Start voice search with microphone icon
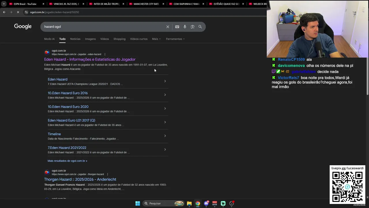 click(x=185, y=27)
